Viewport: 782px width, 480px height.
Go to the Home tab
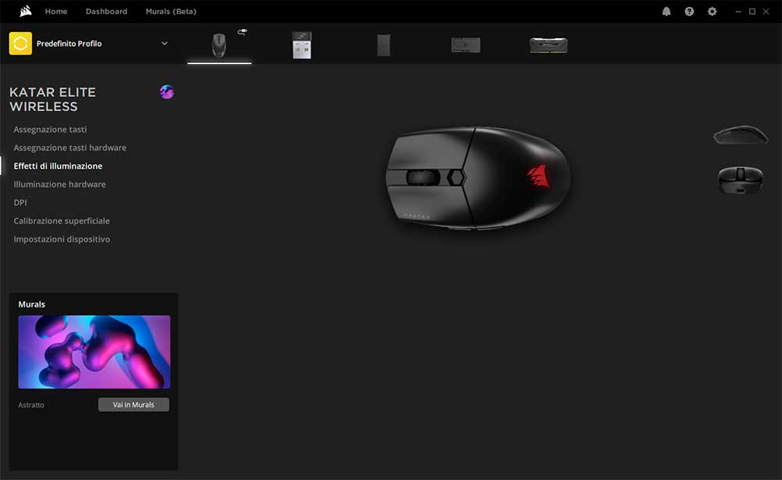[56, 12]
